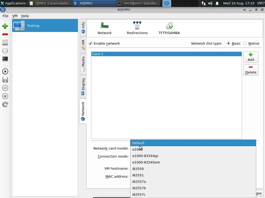
Task: Select Card 1 in the list
Action: [x=166, y=54]
